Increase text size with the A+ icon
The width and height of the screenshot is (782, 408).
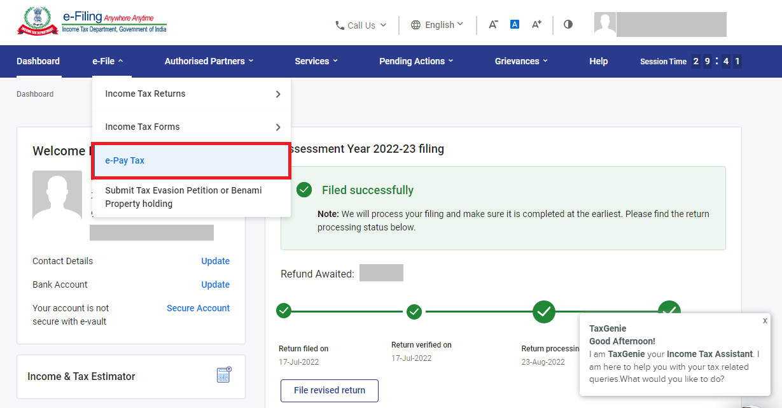point(536,24)
